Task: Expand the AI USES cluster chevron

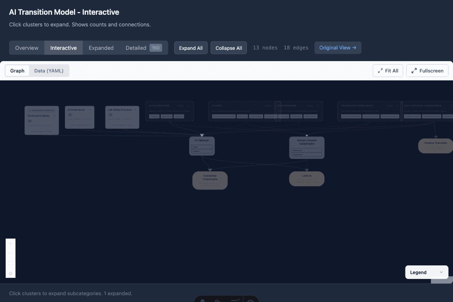Action: click(276, 105)
